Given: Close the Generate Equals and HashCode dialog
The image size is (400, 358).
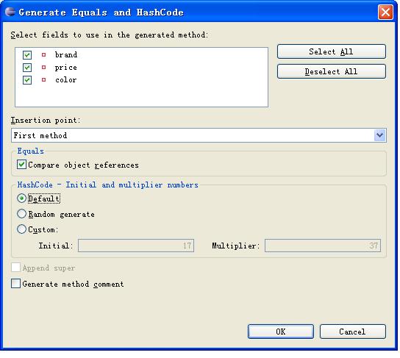Looking at the screenshot, I should (385, 12).
